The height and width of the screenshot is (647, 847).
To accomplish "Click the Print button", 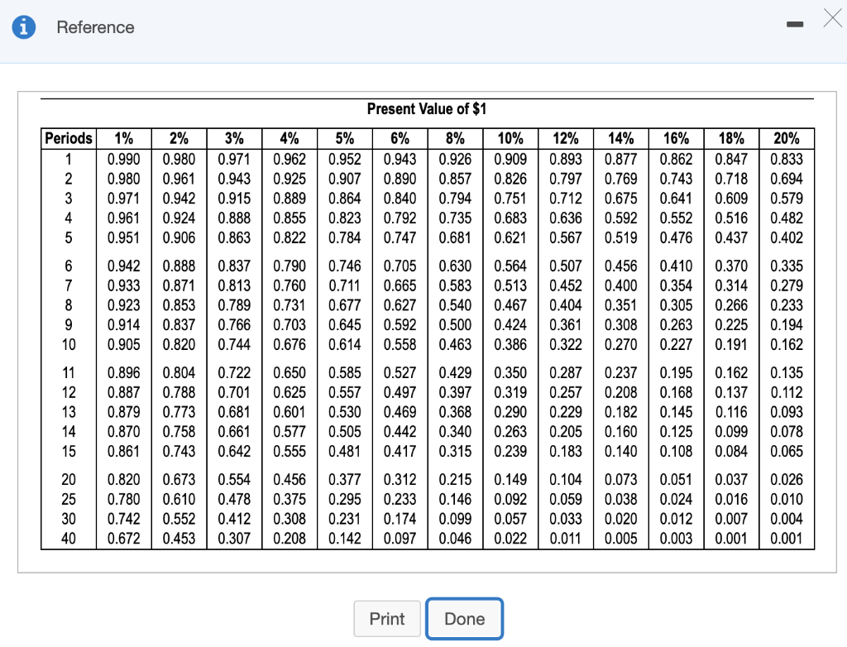I will (x=387, y=618).
